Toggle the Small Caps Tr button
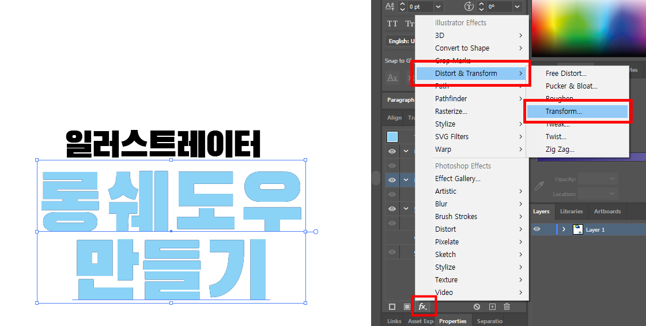Screen dimensions: 646x326 click(x=410, y=24)
